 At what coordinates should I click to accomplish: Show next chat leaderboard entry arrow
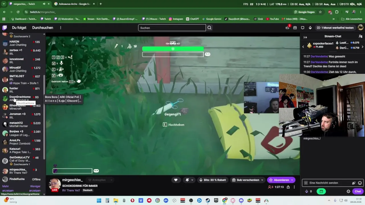[362, 47]
